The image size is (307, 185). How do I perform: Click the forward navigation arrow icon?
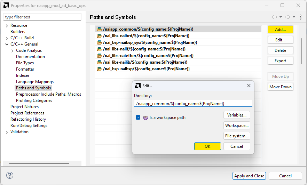(287, 17)
